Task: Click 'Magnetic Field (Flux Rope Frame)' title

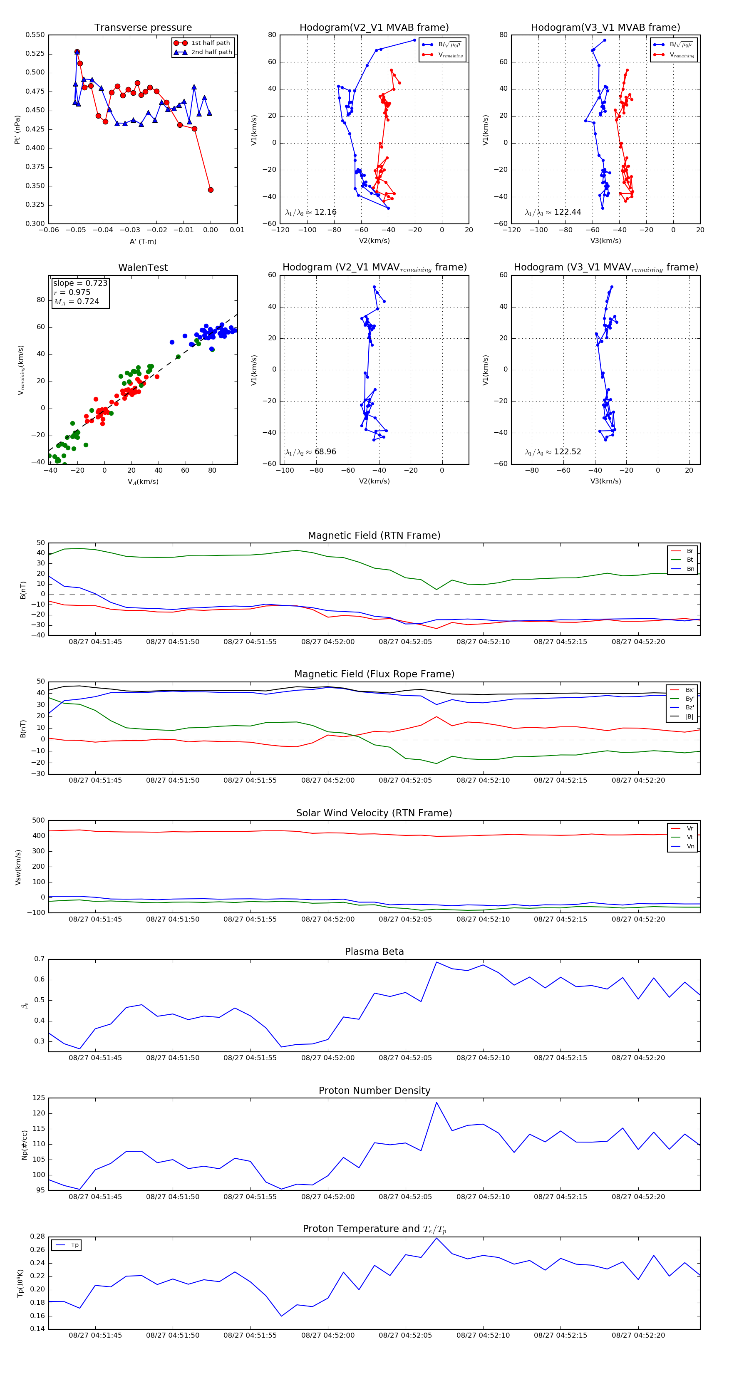Action: pos(374,674)
